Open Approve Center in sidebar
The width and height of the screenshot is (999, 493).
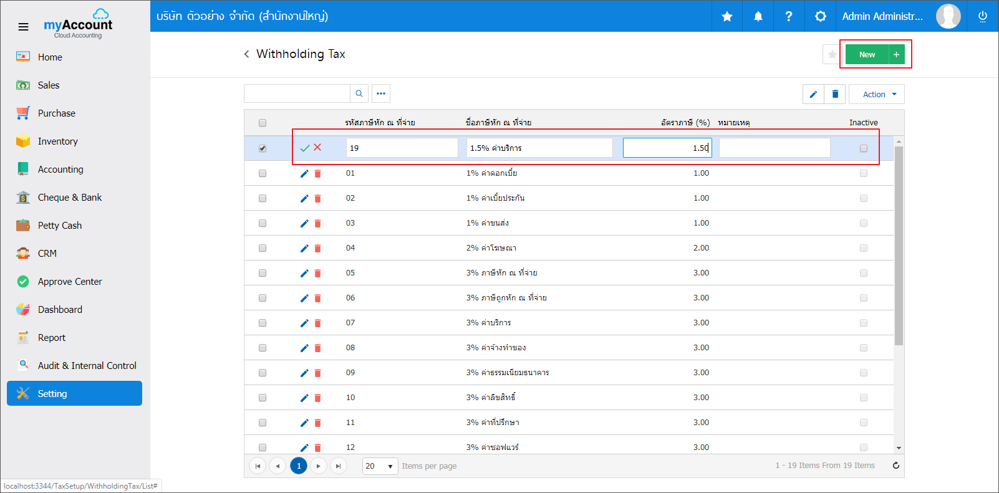click(75, 281)
